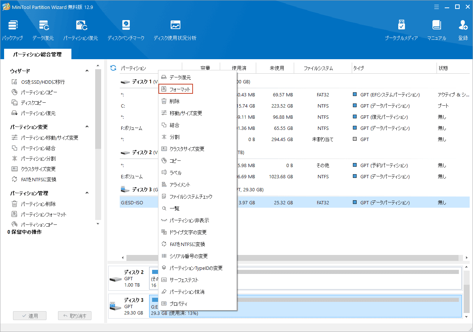The height and width of the screenshot is (332, 473).
Task: Choose パーティション抹消 in context menu
Action: [x=198, y=292]
